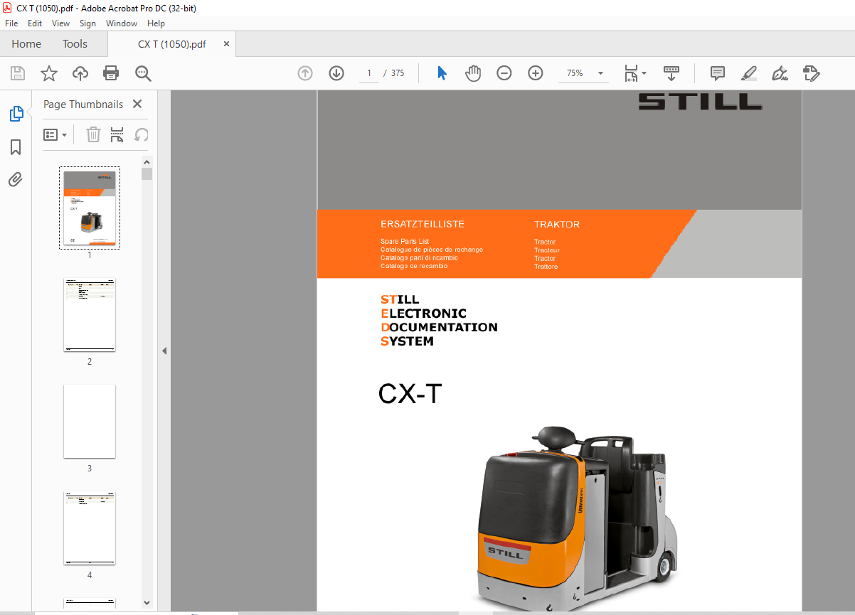Click the page number input field
This screenshot has height=615, width=855.
tap(369, 73)
